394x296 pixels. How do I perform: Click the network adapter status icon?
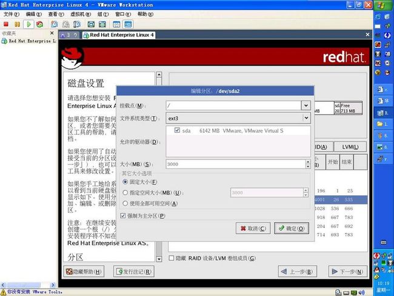point(354,292)
